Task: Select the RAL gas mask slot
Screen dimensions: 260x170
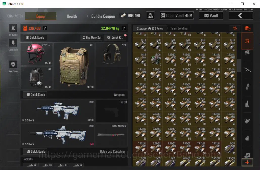Action: point(36,78)
